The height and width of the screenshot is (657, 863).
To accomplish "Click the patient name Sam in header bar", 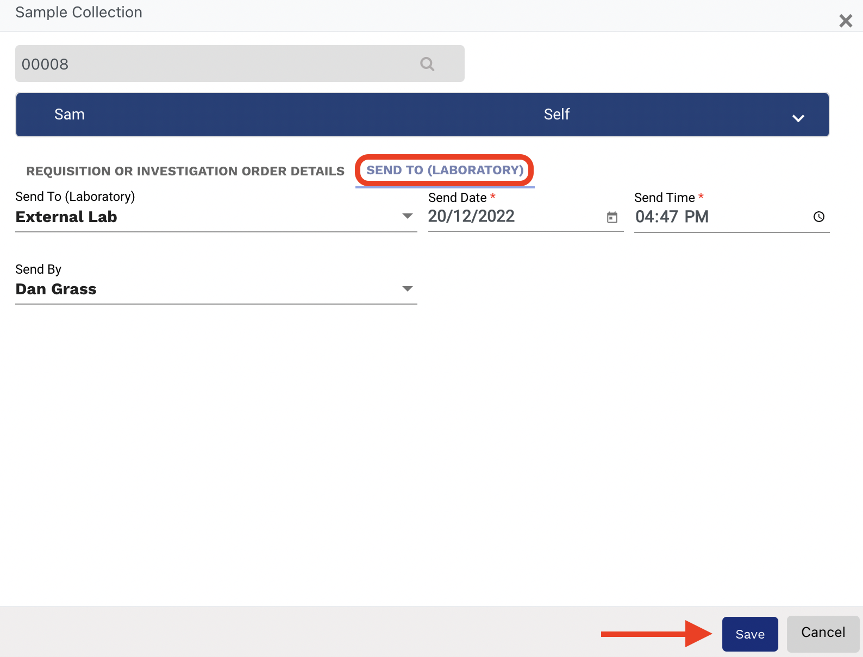I will 70,115.
